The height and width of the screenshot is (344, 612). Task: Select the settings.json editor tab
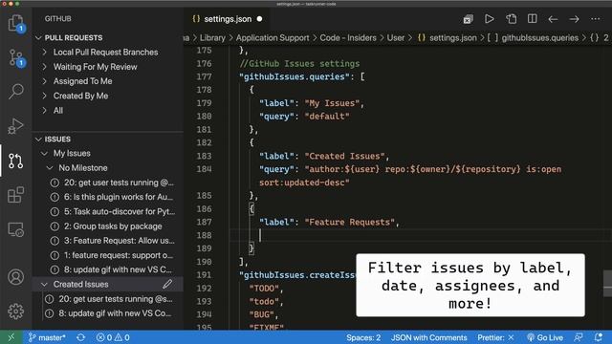pyautogui.click(x=228, y=19)
